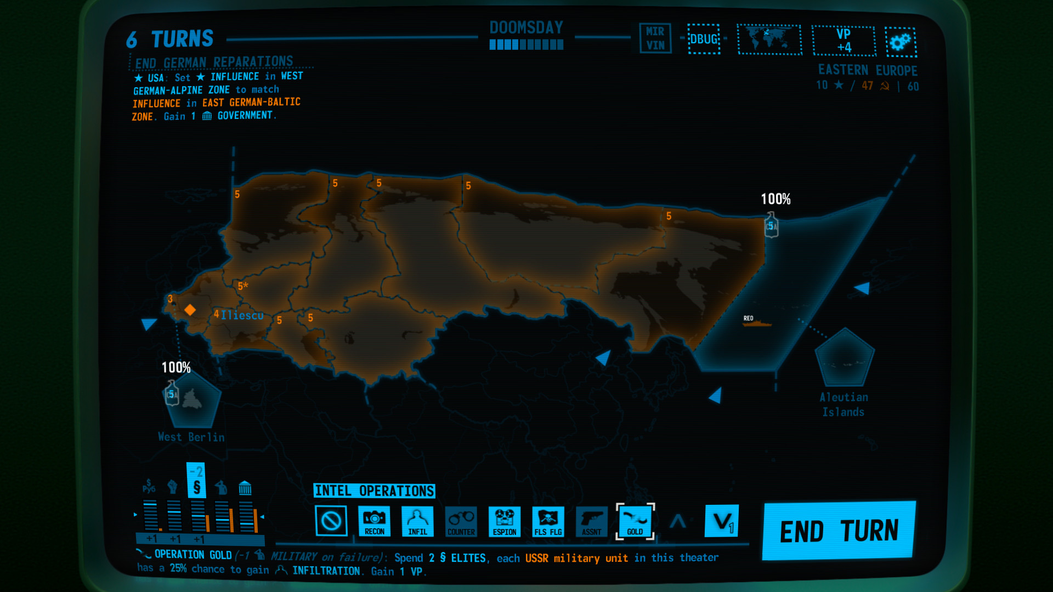Click the V1 version button
This screenshot has height=592, width=1053.
click(x=721, y=521)
